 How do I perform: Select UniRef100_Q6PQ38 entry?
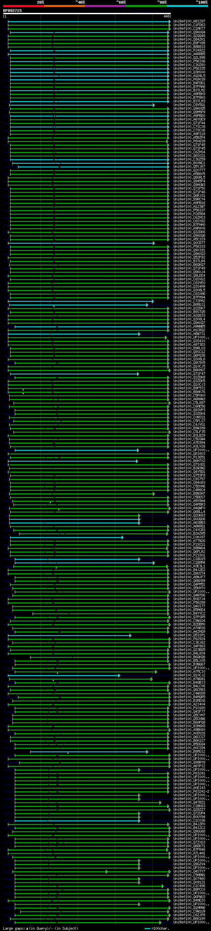click(x=189, y=355)
